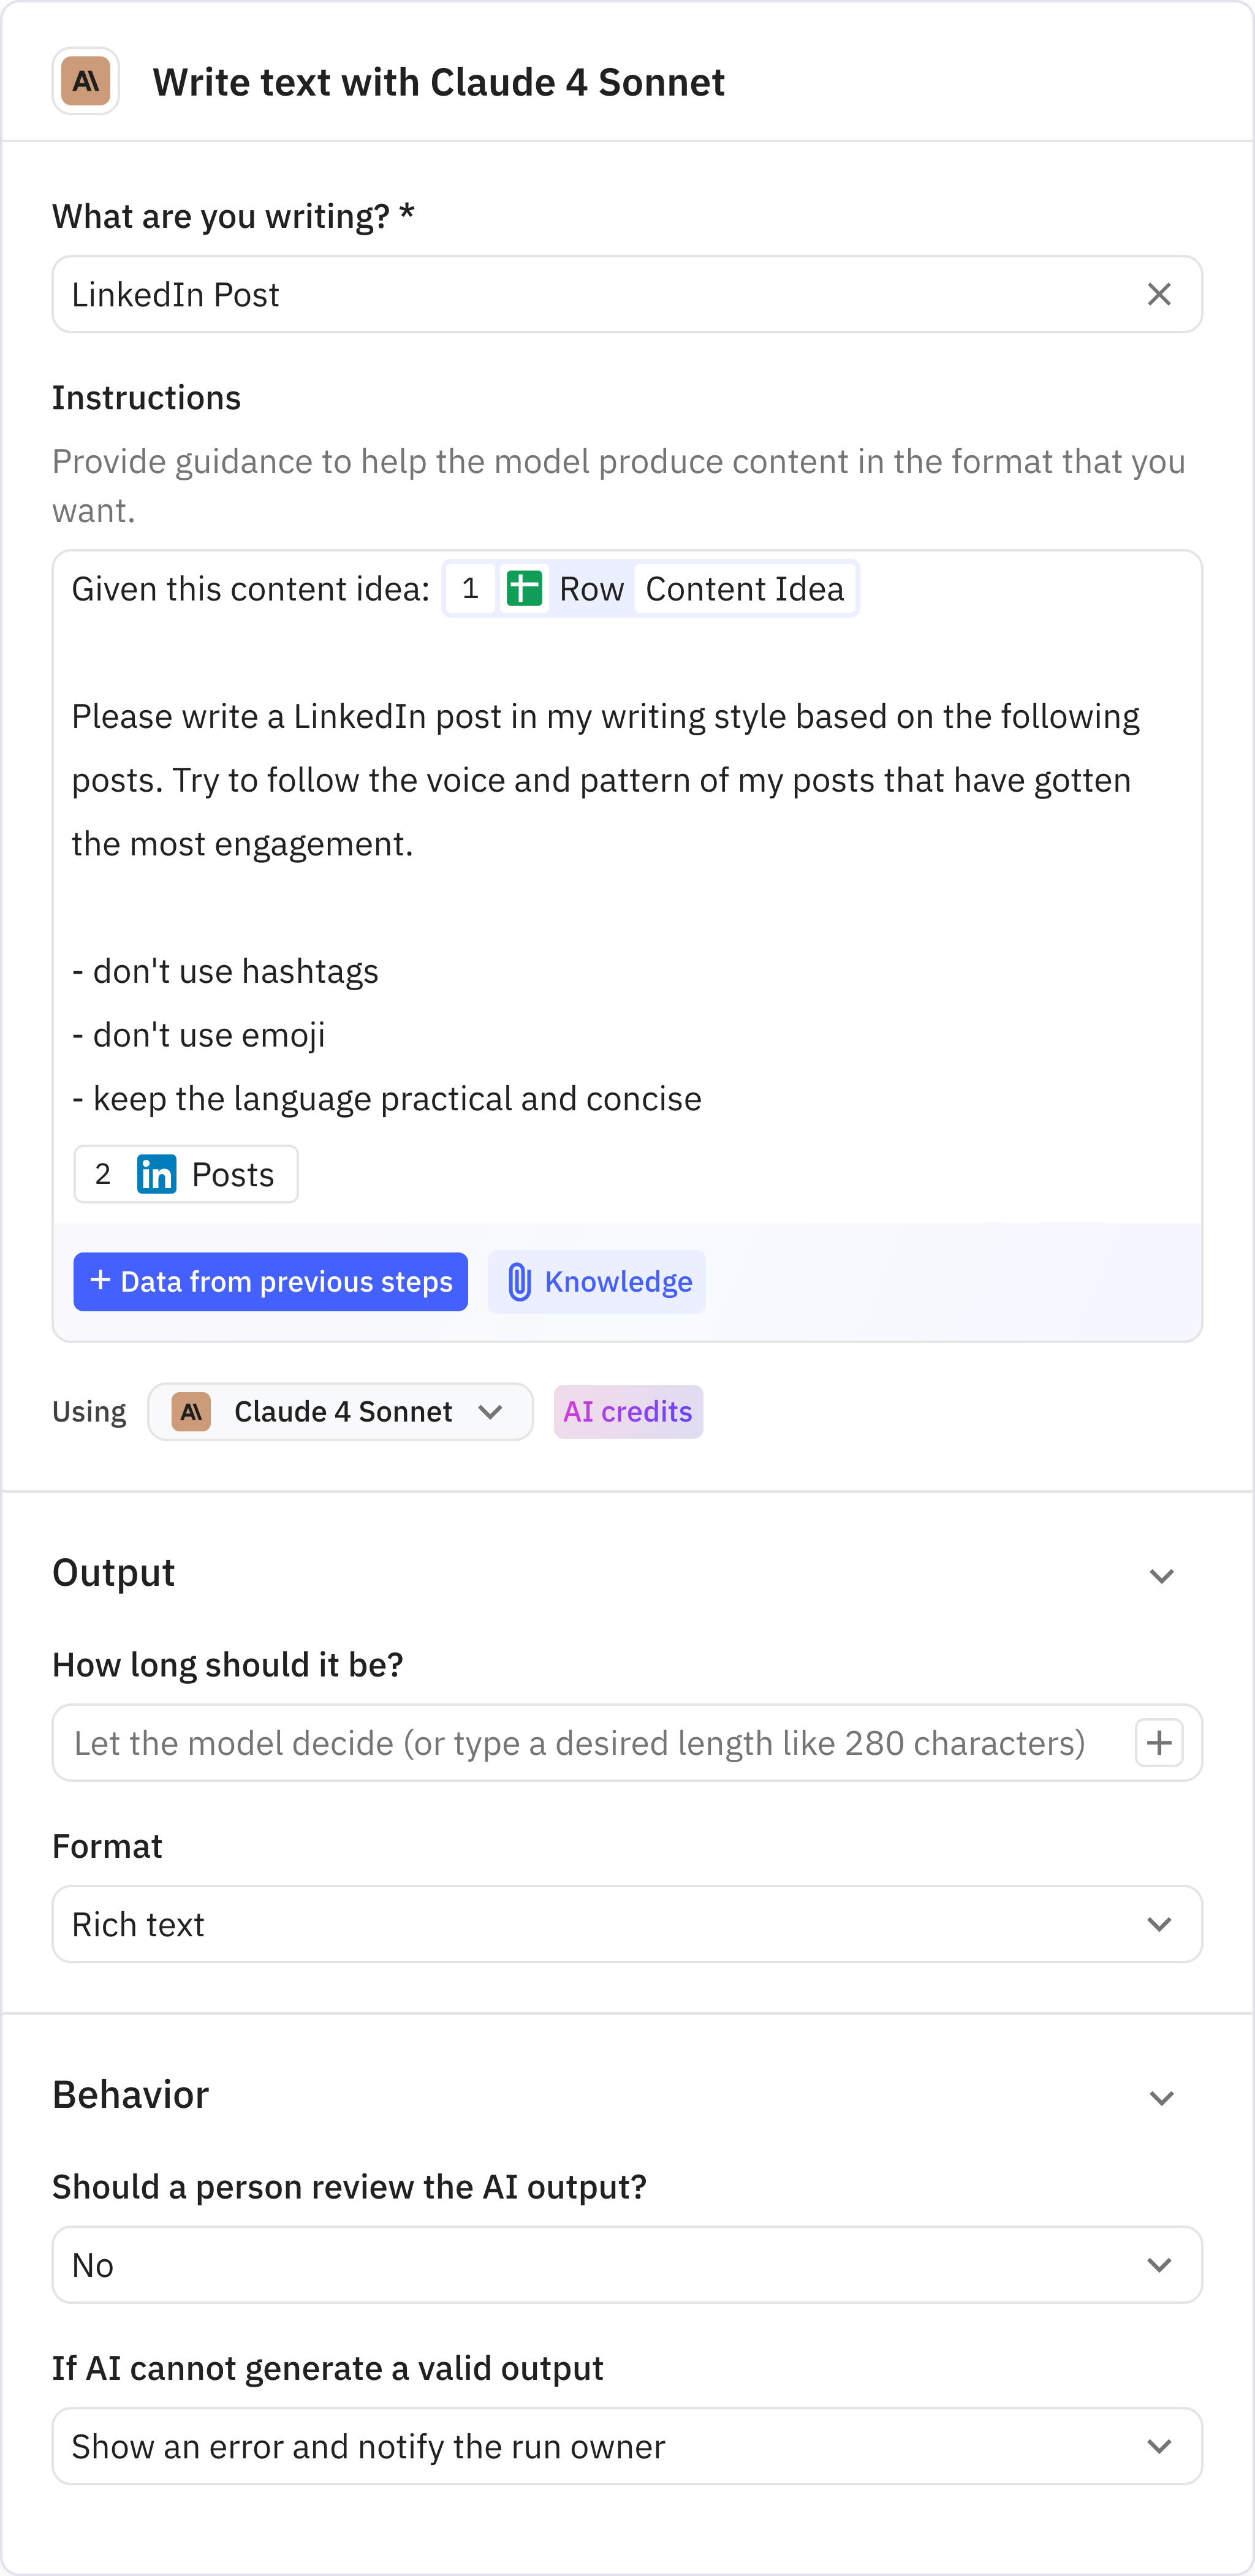Click the AI credits badge
This screenshot has width=1255, height=2576.
[x=628, y=1411]
